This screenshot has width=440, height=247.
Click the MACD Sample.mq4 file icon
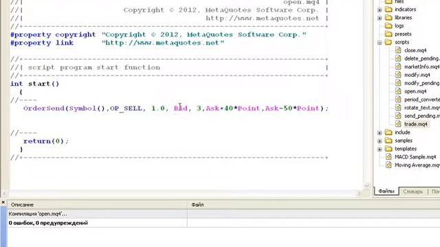[388, 157]
